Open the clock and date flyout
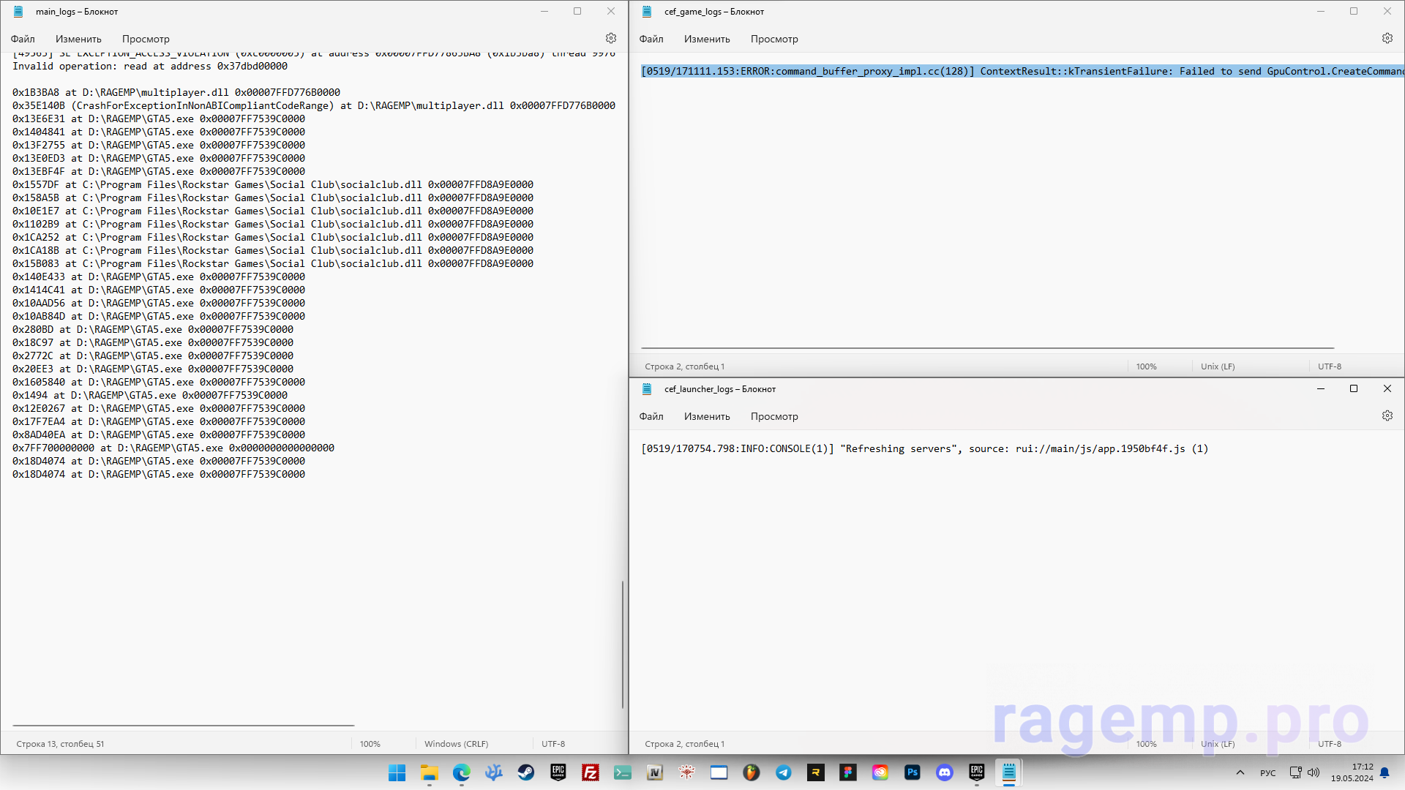This screenshot has width=1405, height=790. coord(1352,772)
